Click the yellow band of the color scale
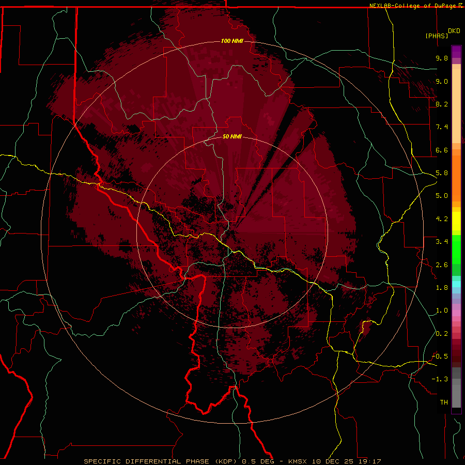This screenshot has width=465, height=465. 456,221
